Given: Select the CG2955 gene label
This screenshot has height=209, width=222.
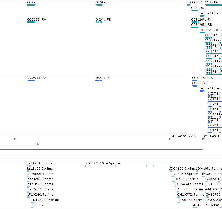Looking at the screenshot, I should coord(33,2).
